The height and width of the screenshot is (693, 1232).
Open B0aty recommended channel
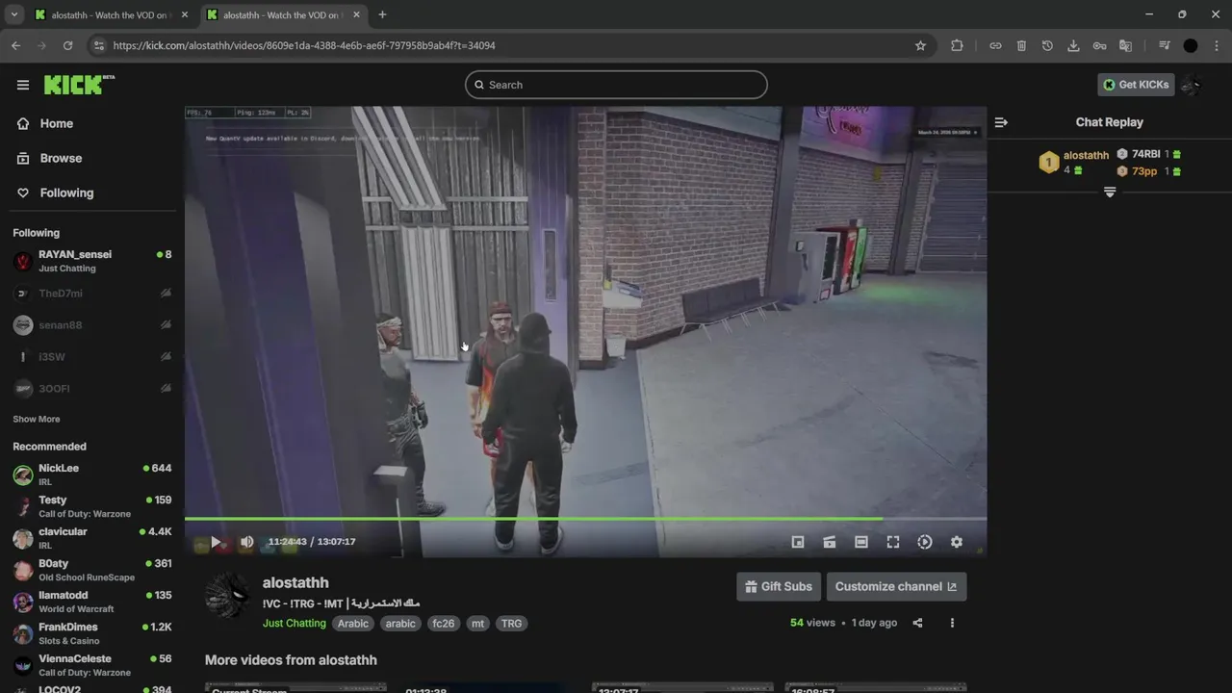click(x=92, y=570)
